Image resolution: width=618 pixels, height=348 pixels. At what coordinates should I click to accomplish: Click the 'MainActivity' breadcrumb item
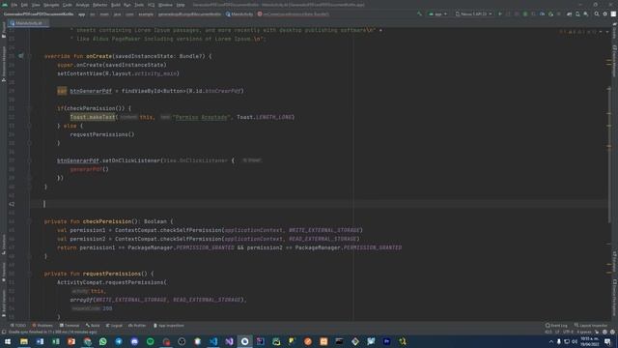[x=239, y=14]
